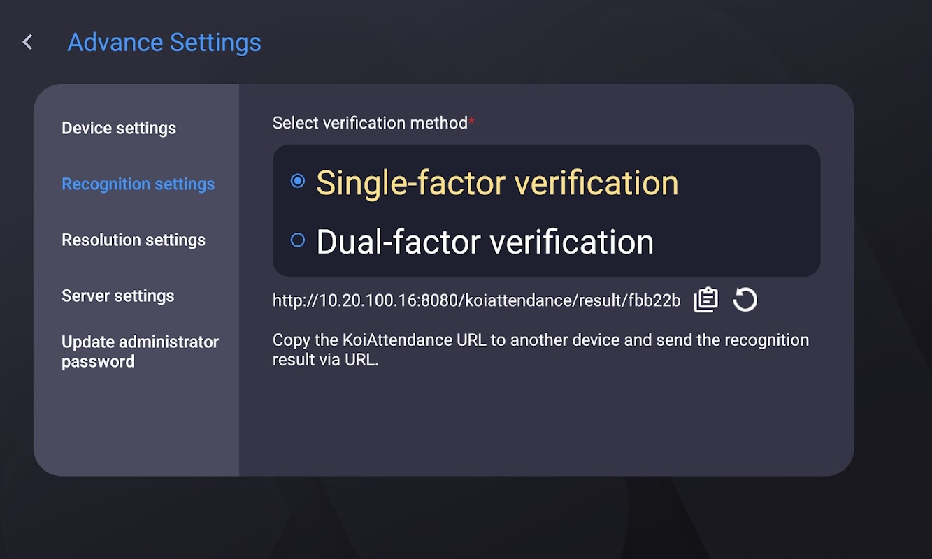This screenshot has width=932, height=559.
Task: Switch to Server settings section
Action: pos(117,296)
